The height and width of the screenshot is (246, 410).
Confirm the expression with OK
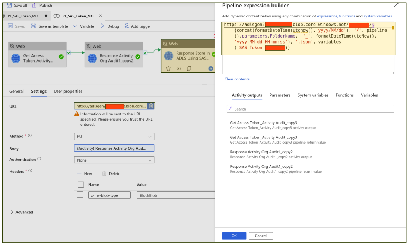235,236
